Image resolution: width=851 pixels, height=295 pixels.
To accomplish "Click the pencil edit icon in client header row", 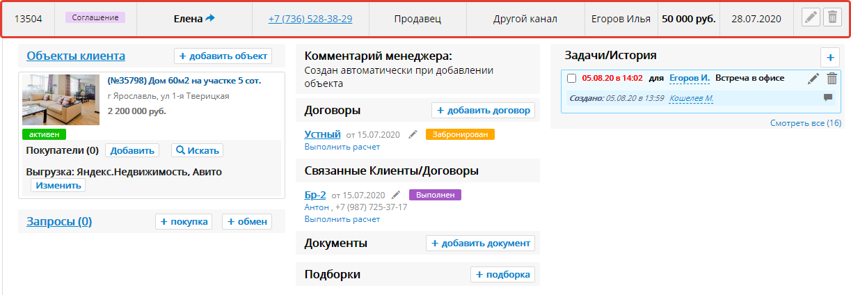I will (811, 18).
